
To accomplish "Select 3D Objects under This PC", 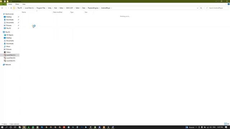I will pos(10,35).
